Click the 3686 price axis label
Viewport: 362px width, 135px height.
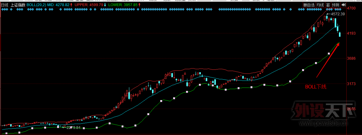point(351,59)
